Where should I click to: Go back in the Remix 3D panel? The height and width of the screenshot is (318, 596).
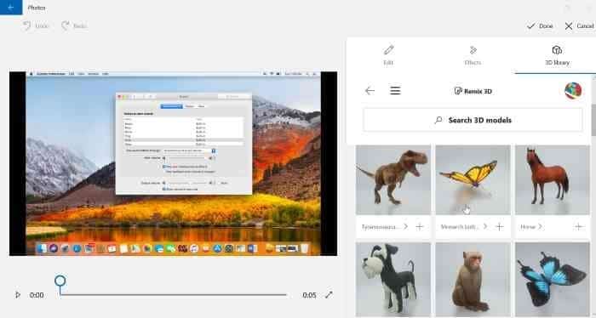370,91
